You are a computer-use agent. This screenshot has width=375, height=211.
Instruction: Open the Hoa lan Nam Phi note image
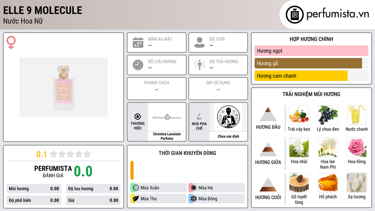coord(328,148)
